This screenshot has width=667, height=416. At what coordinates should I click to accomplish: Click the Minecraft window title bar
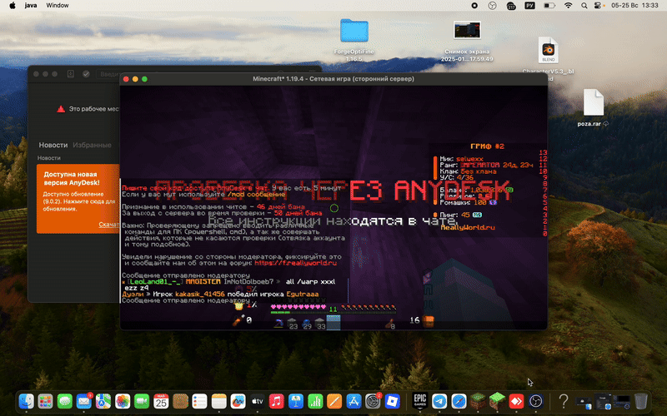click(x=333, y=79)
